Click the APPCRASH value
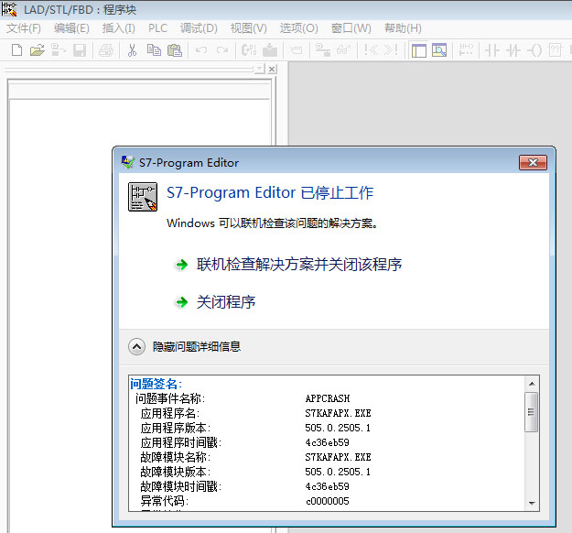This screenshot has width=572, height=533. tap(328, 398)
